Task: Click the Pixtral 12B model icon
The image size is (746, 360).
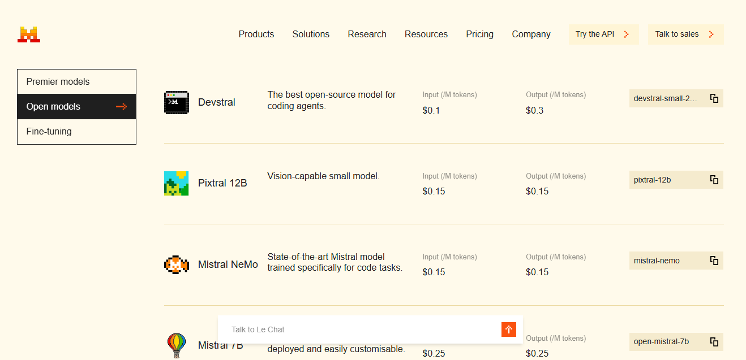Action: coord(177,183)
